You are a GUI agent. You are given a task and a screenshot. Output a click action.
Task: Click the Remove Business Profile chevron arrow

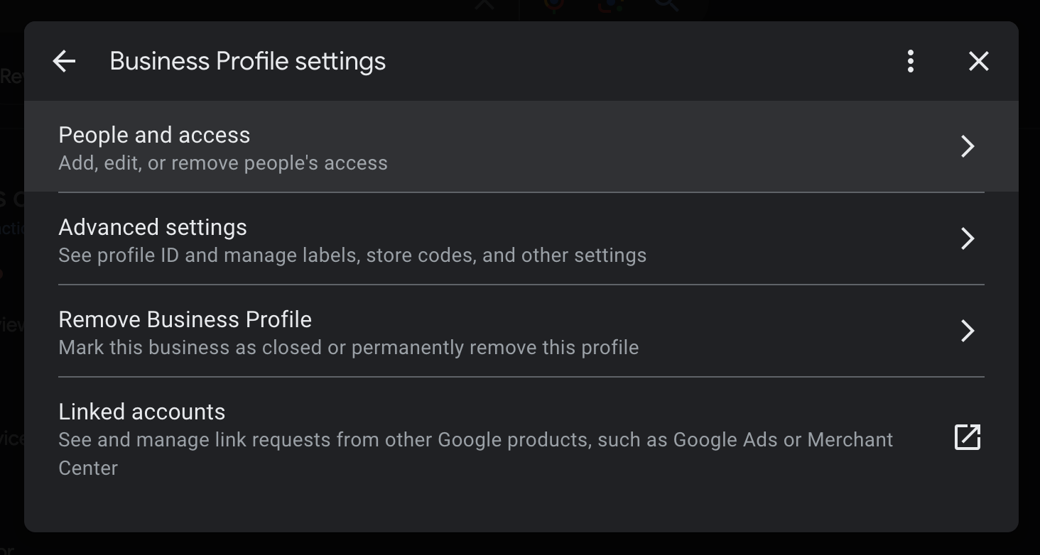(967, 331)
